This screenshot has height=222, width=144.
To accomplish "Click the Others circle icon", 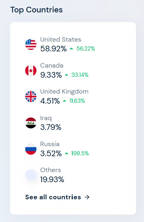I will [31, 175].
